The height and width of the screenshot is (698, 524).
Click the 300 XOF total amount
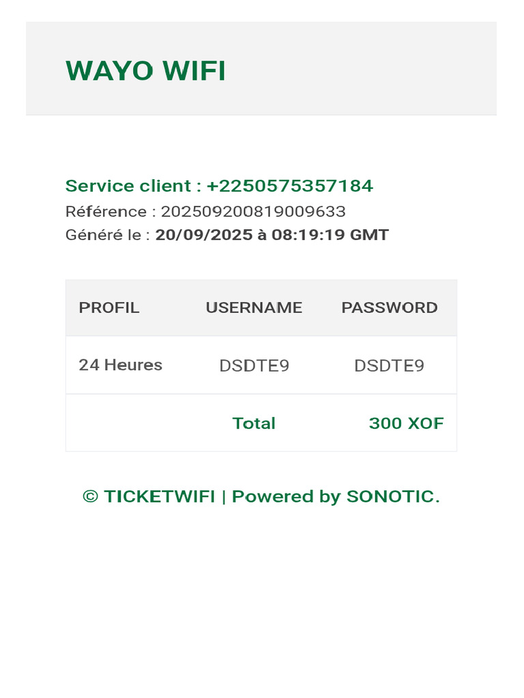click(406, 423)
